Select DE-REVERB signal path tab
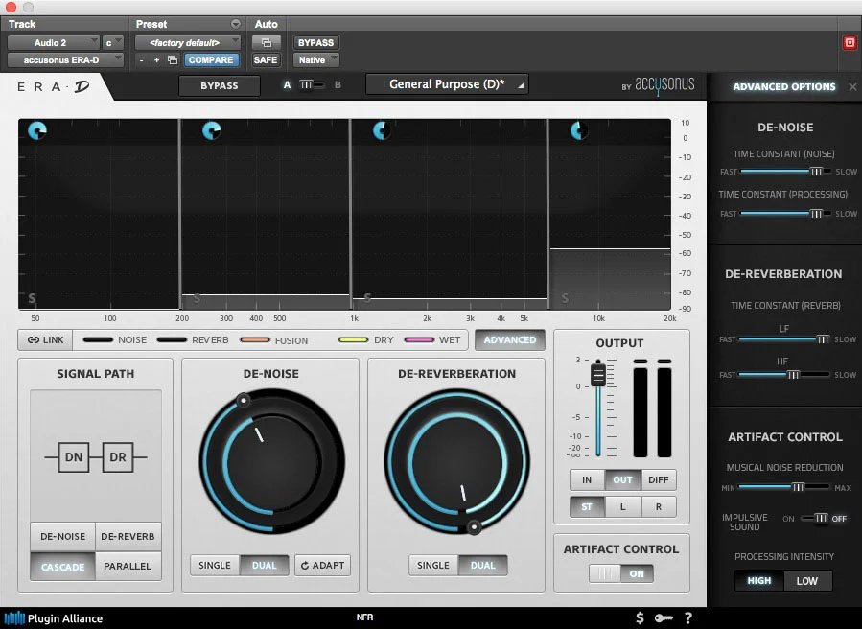 pyautogui.click(x=128, y=536)
